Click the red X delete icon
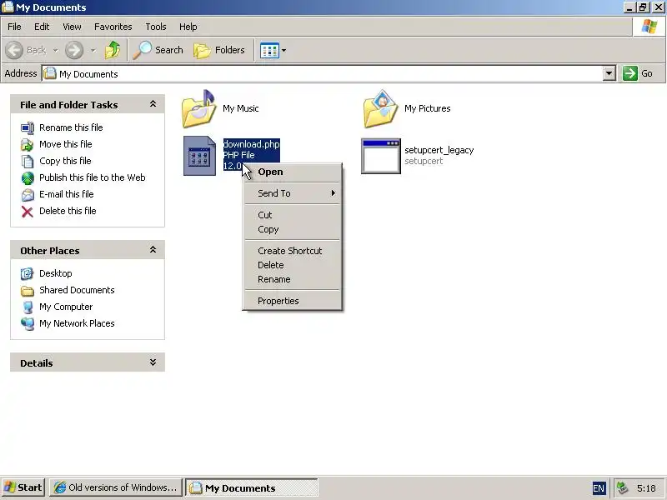The height and width of the screenshot is (500, 667). click(28, 212)
